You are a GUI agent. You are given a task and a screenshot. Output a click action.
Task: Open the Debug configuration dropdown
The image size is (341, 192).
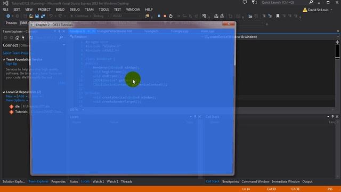click(x=101, y=16)
